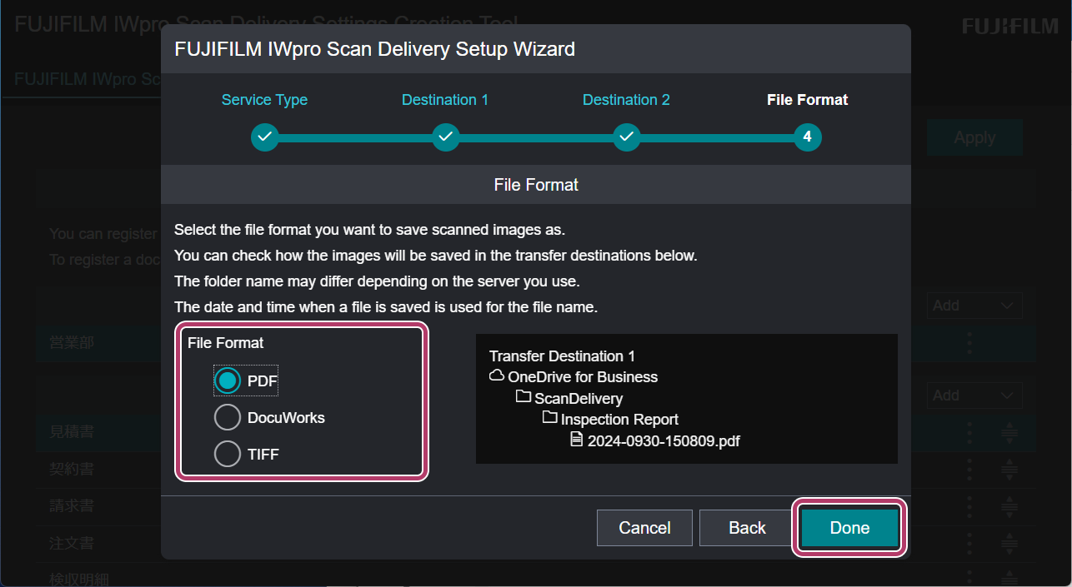Click the Service Type checkmark circle

(x=264, y=137)
